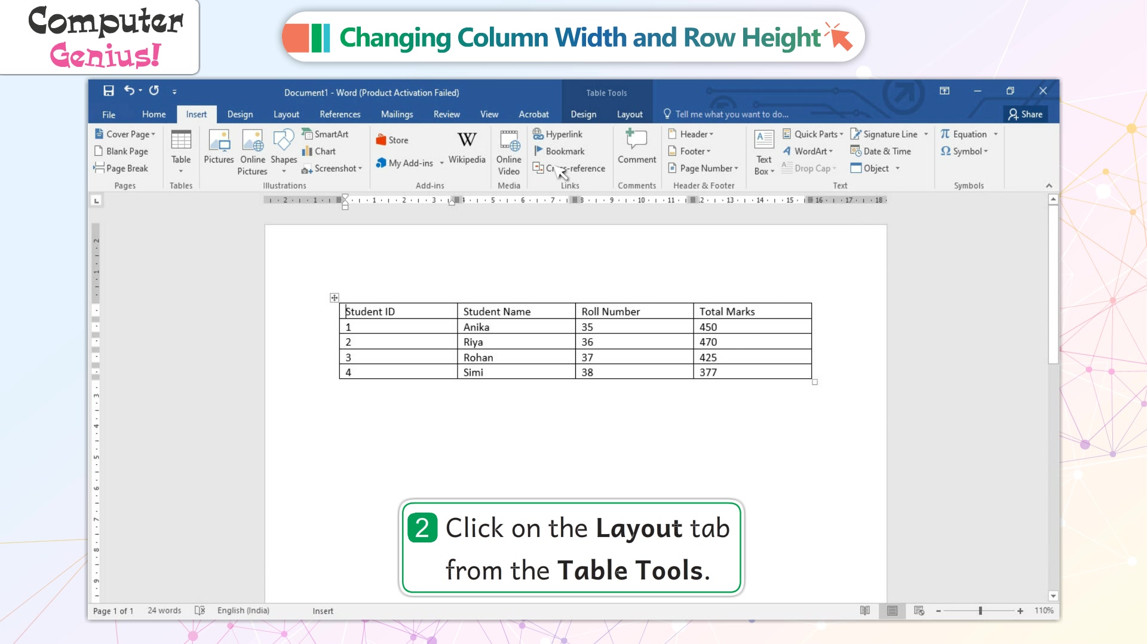Click the Undo arrow icon
Viewport: 1147px width, 644px height.
click(x=129, y=90)
